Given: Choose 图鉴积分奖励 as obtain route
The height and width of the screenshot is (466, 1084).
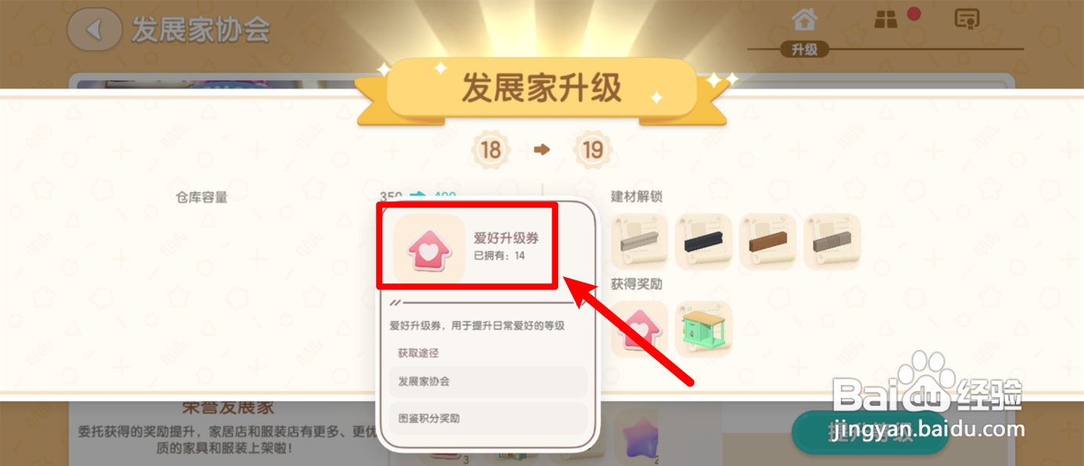Looking at the screenshot, I should pyautogui.click(x=488, y=418).
